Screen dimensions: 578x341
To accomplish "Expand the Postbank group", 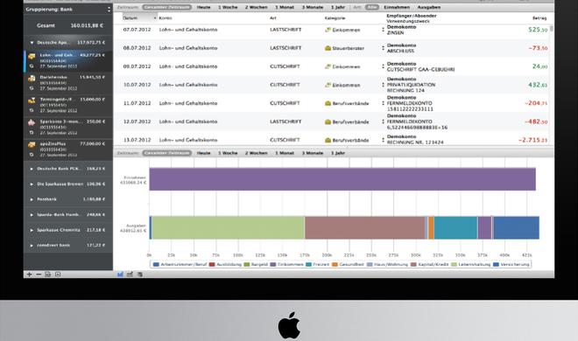I will click(x=32, y=199).
